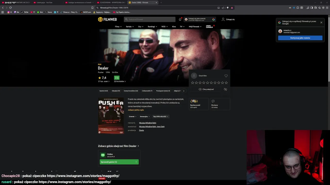
Task: Click the Filmweb logo
Action: coord(107,19)
